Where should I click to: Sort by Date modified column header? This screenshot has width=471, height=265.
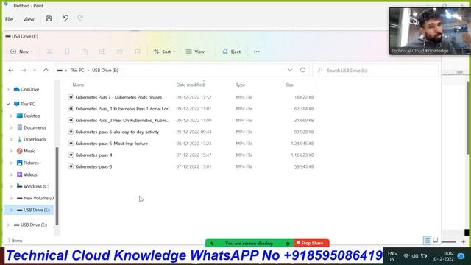click(x=190, y=85)
